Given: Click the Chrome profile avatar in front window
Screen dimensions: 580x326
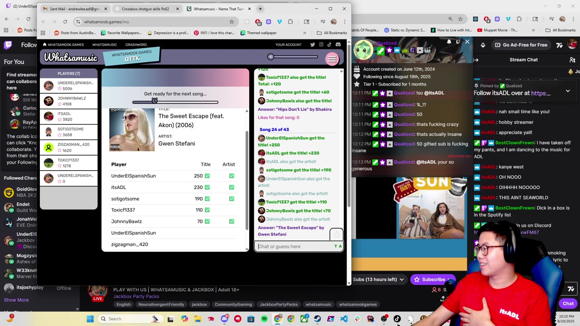Looking at the screenshot, I should [333, 22].
